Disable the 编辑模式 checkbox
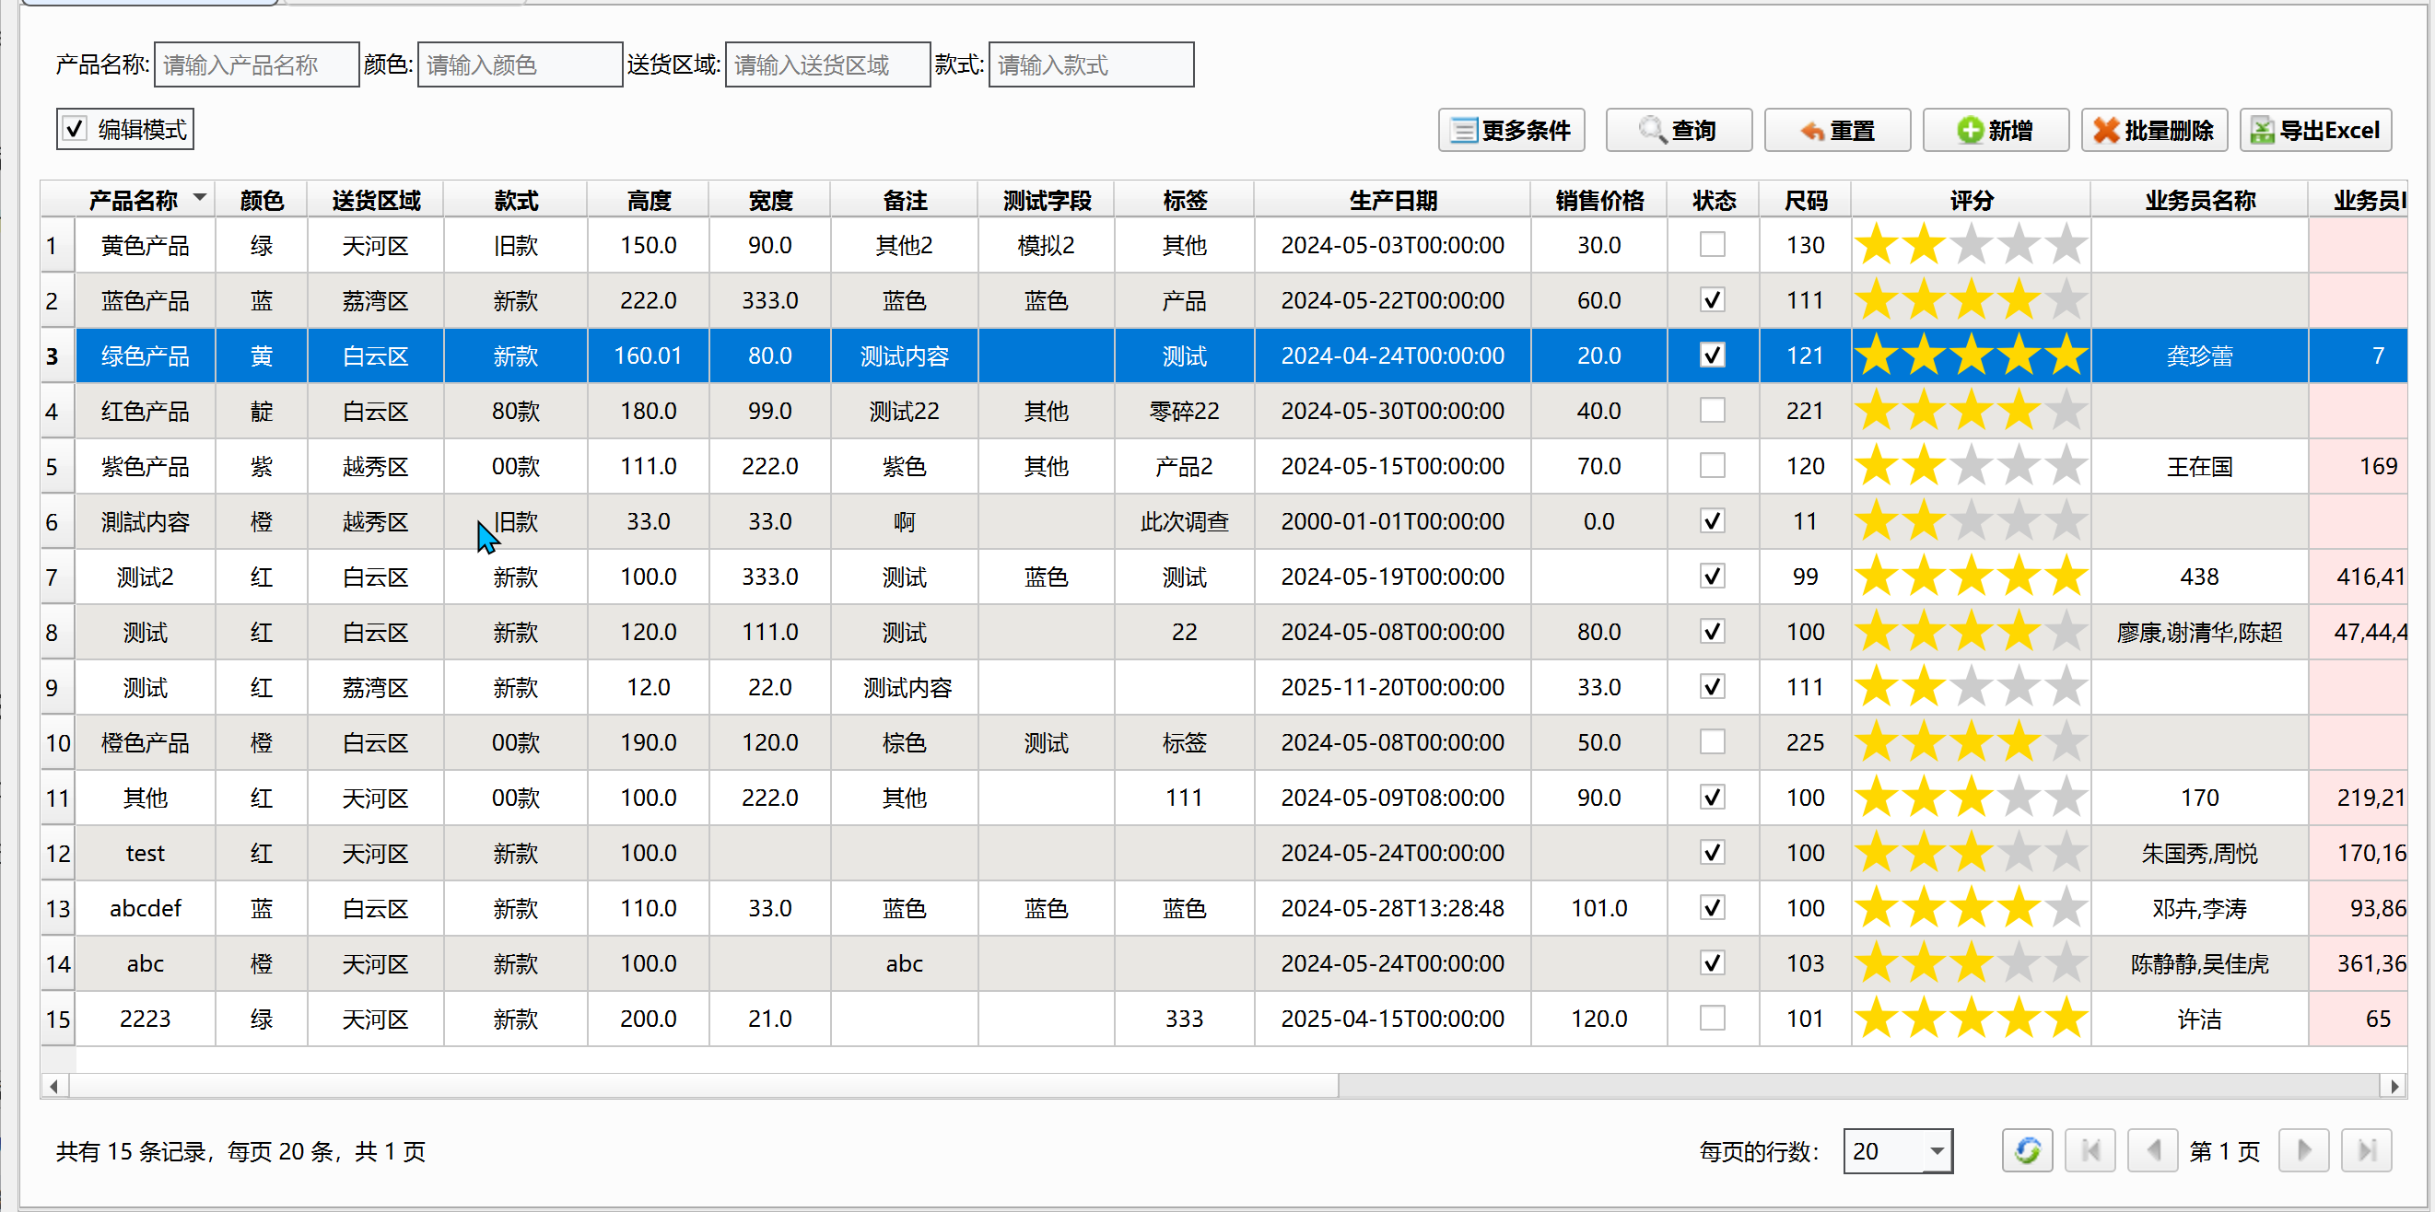This screenshot has width=2435, height=1212. pos(75,130)
